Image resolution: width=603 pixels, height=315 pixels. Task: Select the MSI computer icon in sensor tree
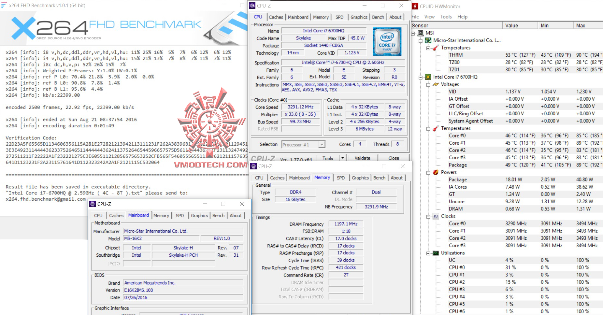click(x=421, y=33)
